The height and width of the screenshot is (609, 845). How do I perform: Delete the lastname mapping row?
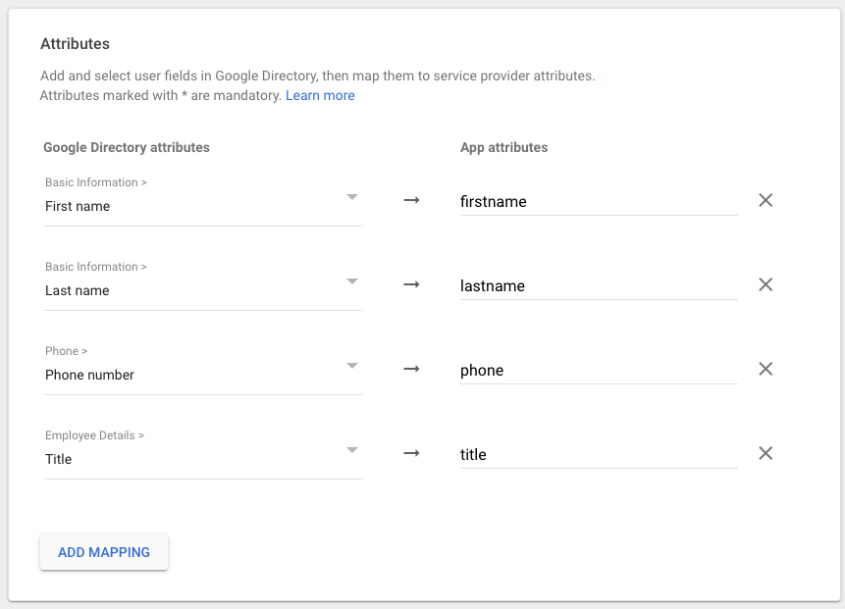[766, 284]
